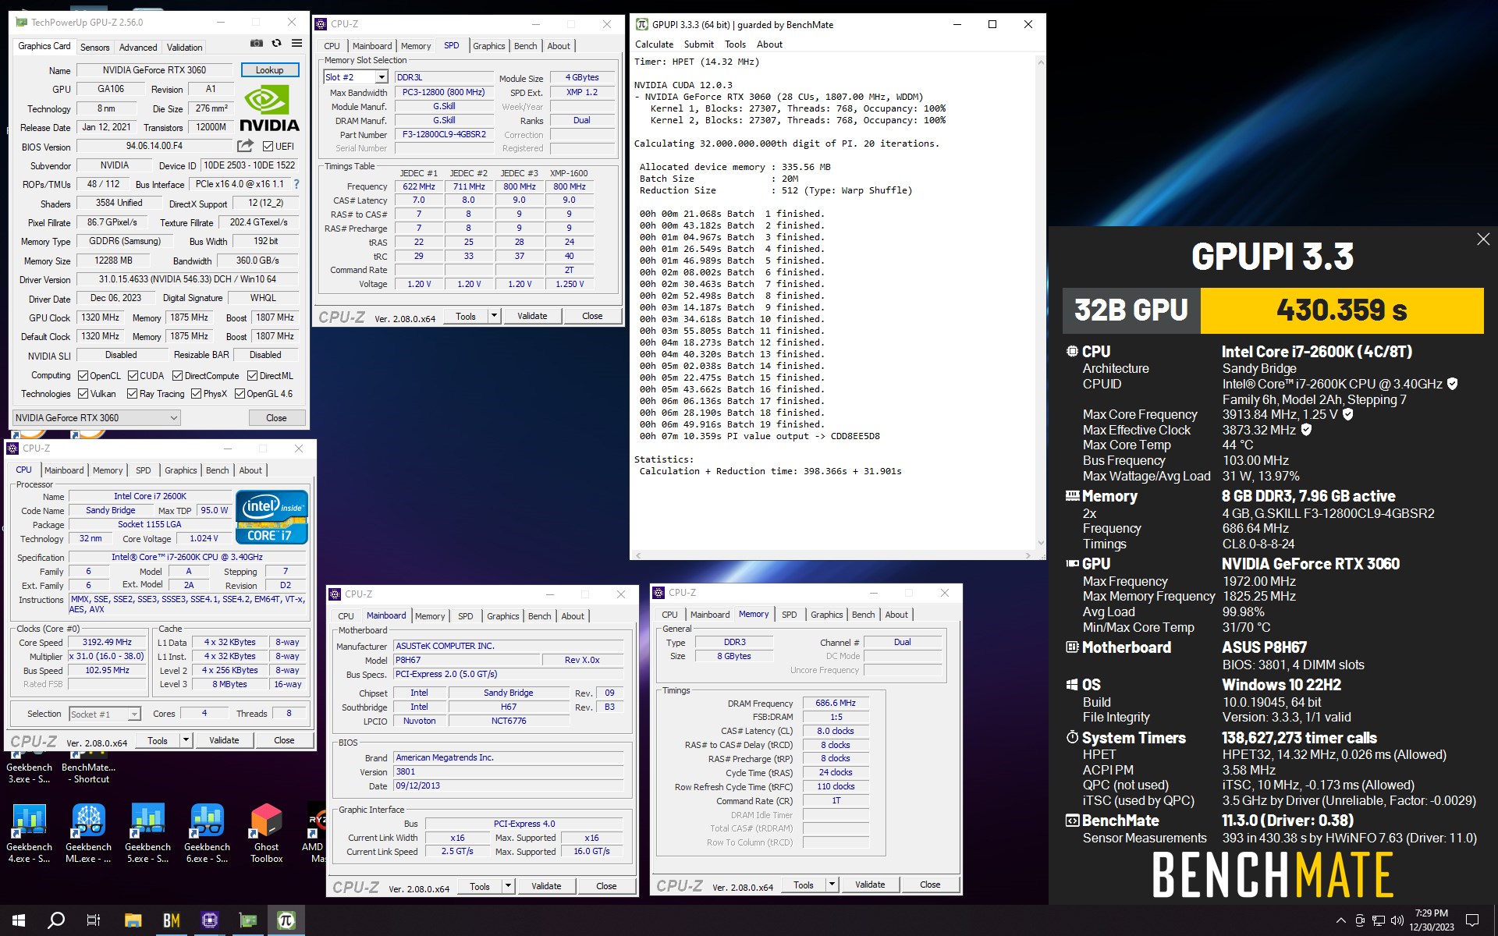Viewport: 1498px width, 936px height.
Task: Expand hidden tray icons chevron
Action: point(1340,920)
